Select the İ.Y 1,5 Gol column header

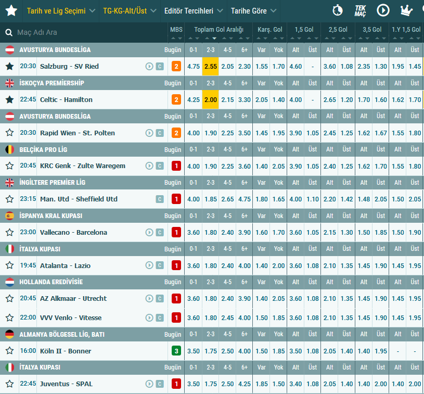(x=406, y=30)
